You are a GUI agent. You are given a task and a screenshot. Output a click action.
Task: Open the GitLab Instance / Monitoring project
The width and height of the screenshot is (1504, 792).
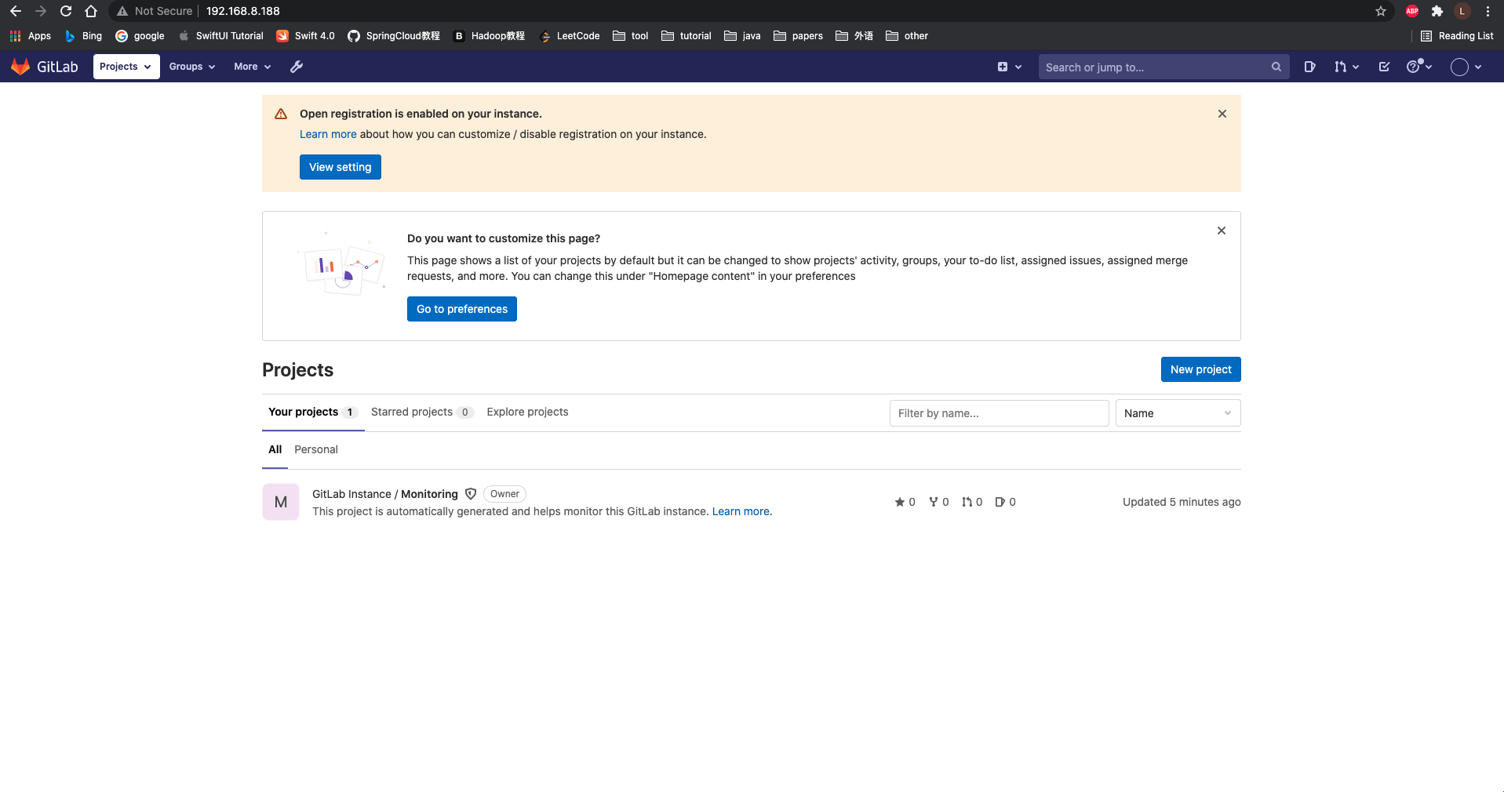(x=385, y=494)
